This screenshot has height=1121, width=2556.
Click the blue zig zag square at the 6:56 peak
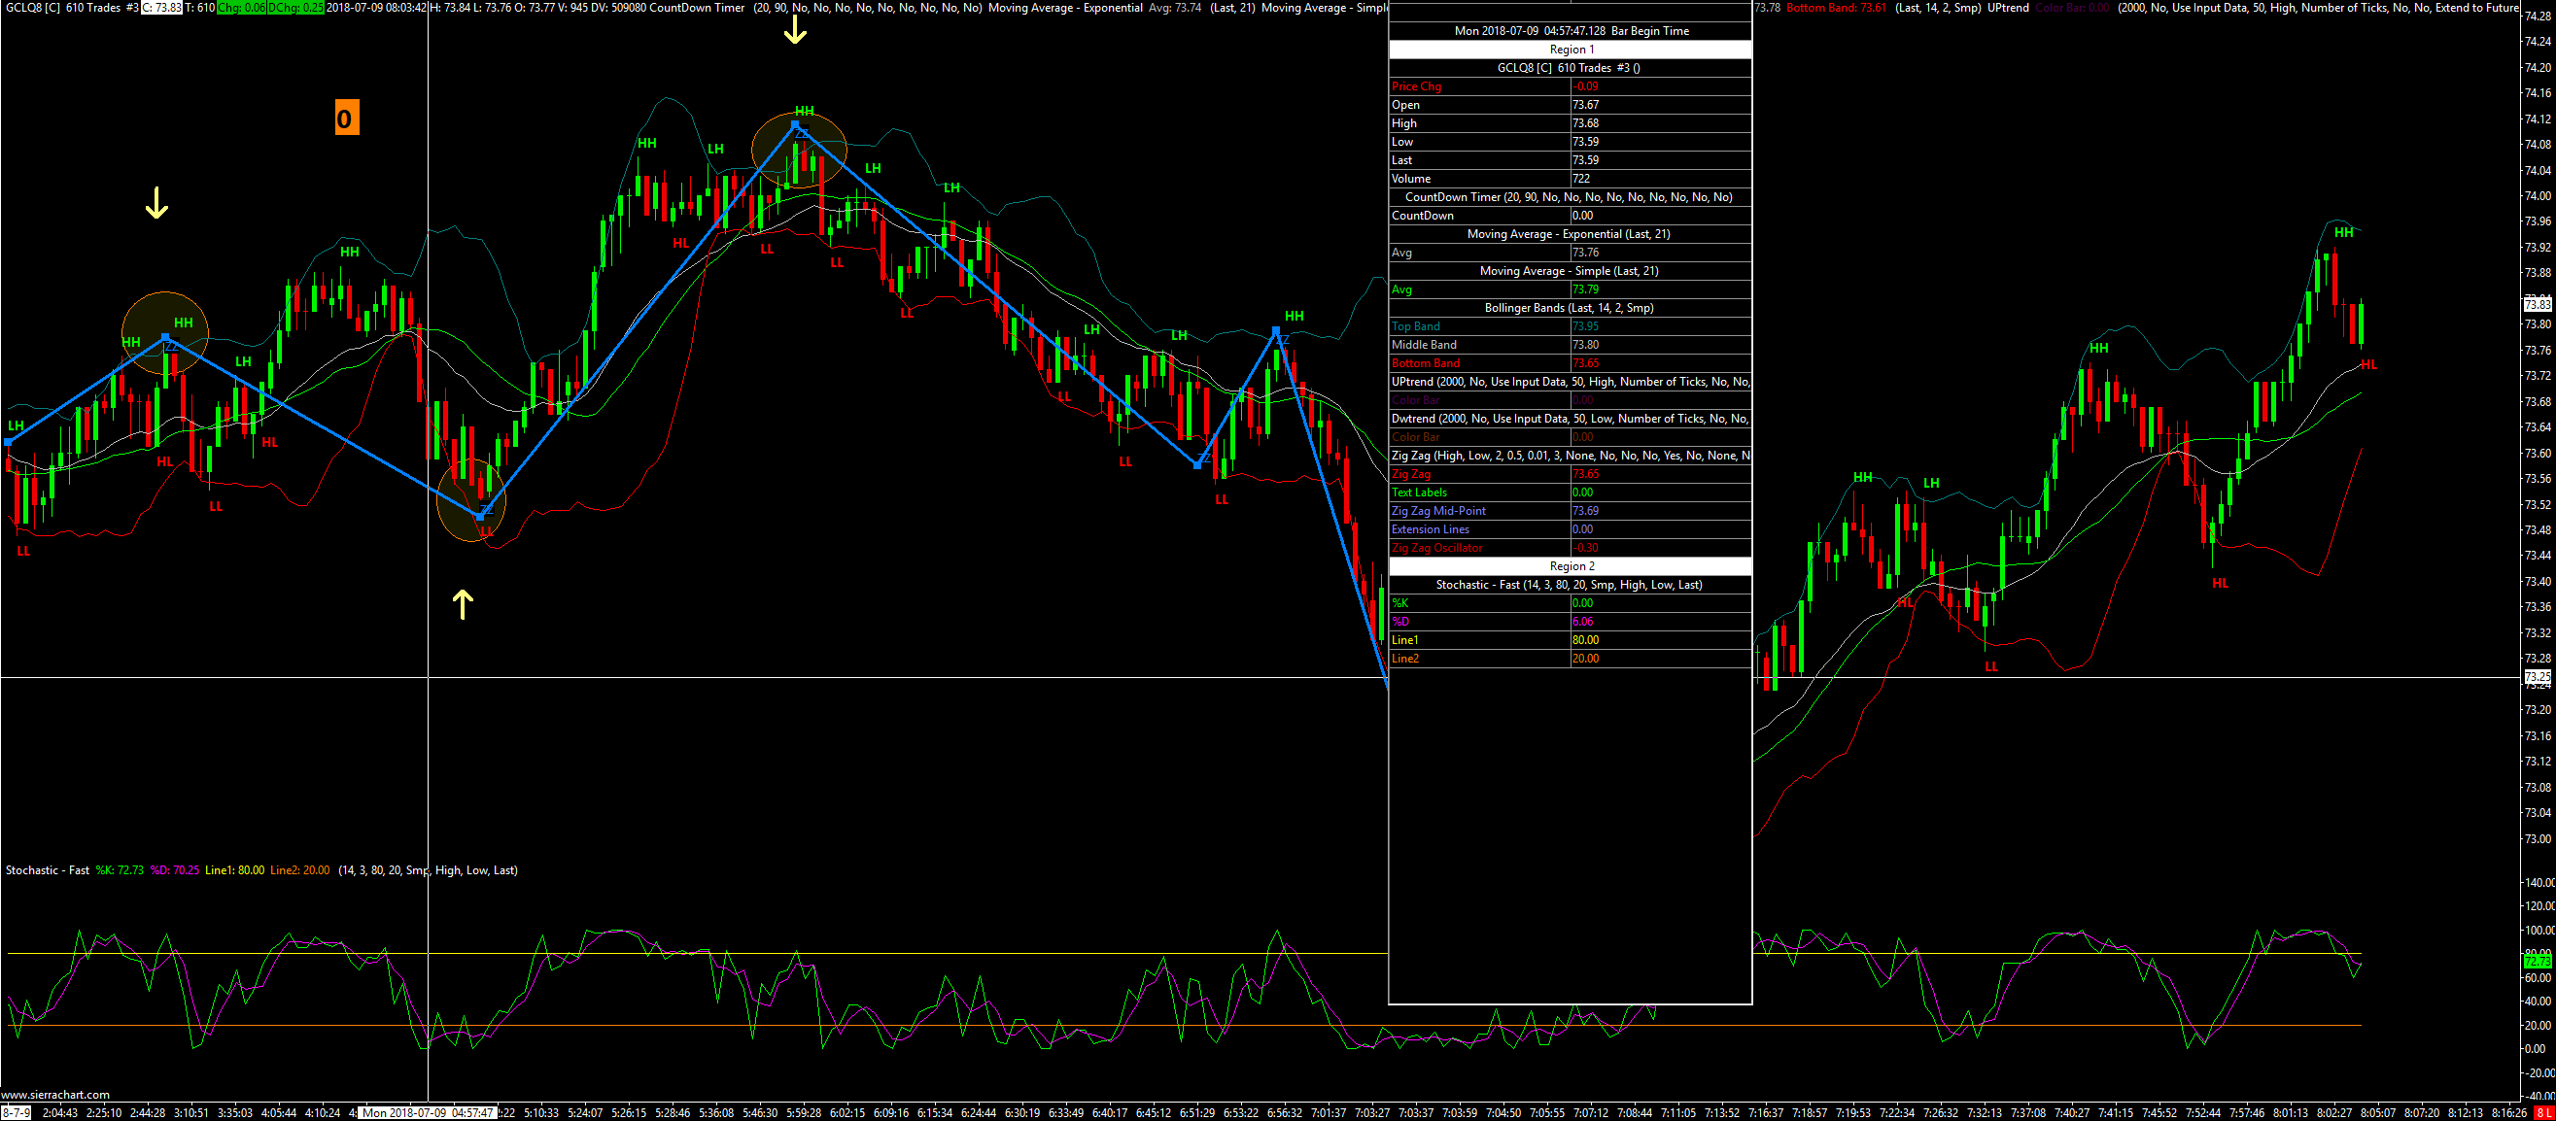[x=1276, y=330]
